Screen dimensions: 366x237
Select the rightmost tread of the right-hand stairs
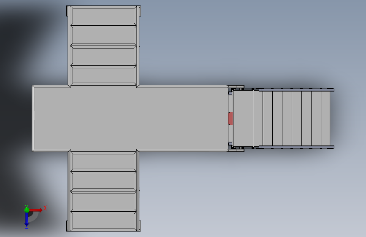325,118
